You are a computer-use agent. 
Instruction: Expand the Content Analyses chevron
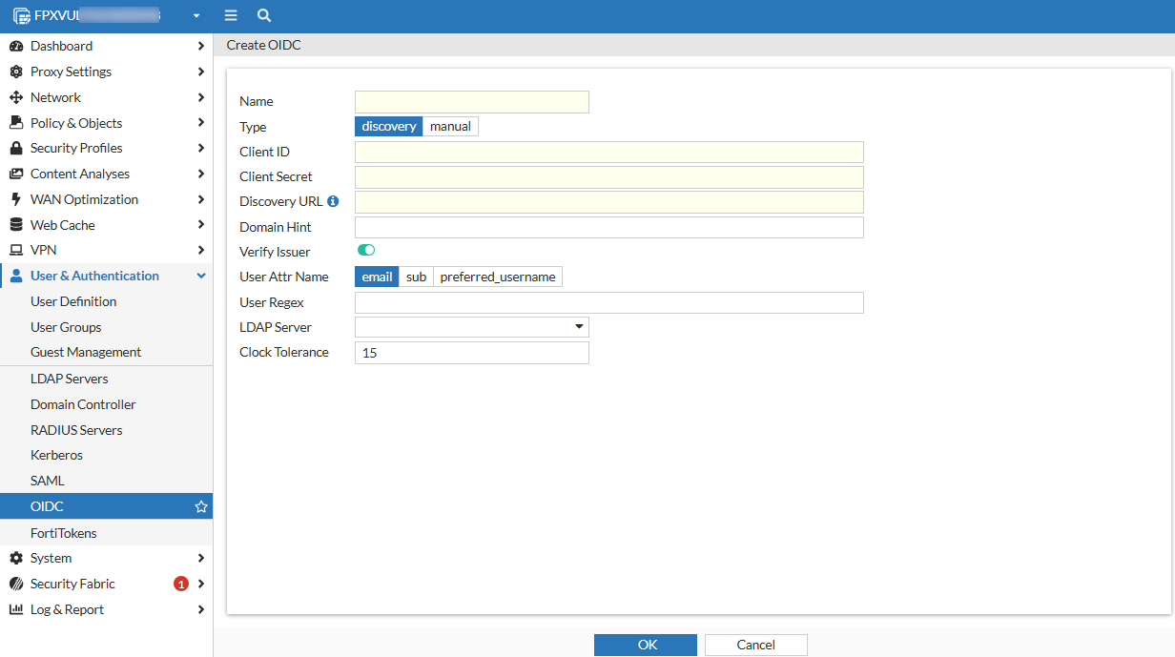click(x=200, y=174)
